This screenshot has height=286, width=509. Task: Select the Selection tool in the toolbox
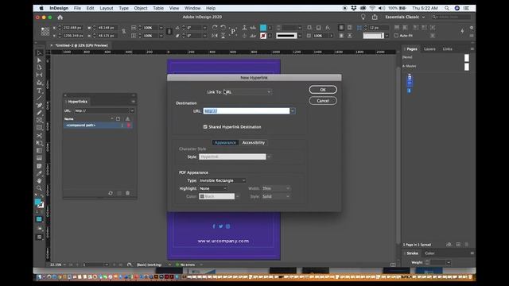click(x=39, y=53)
